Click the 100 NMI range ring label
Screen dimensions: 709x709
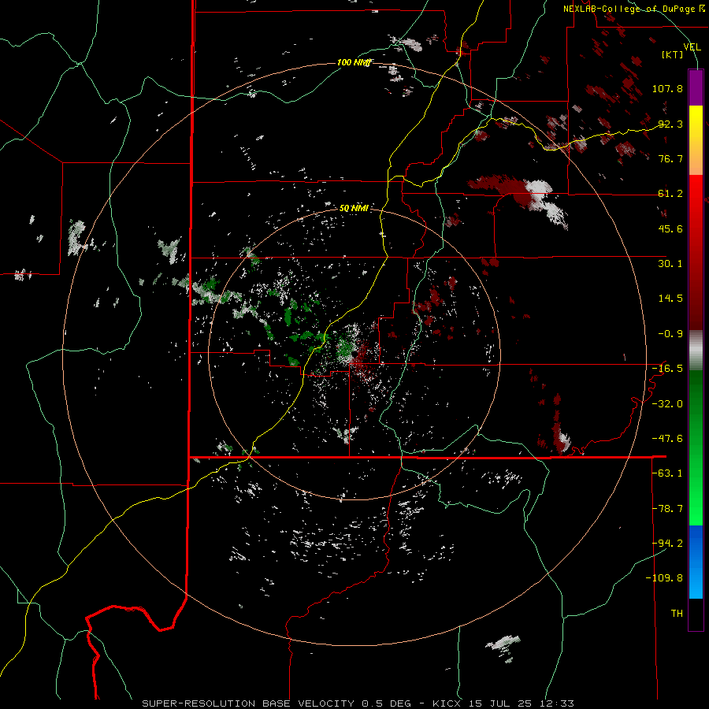[354, 62]
